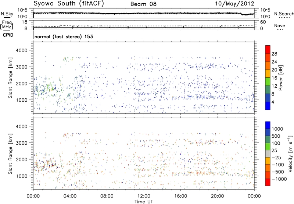The height and width of the screenshot is (204, 294).
Task: Select the "Beam 08" header text
Action: pos(143,4)
